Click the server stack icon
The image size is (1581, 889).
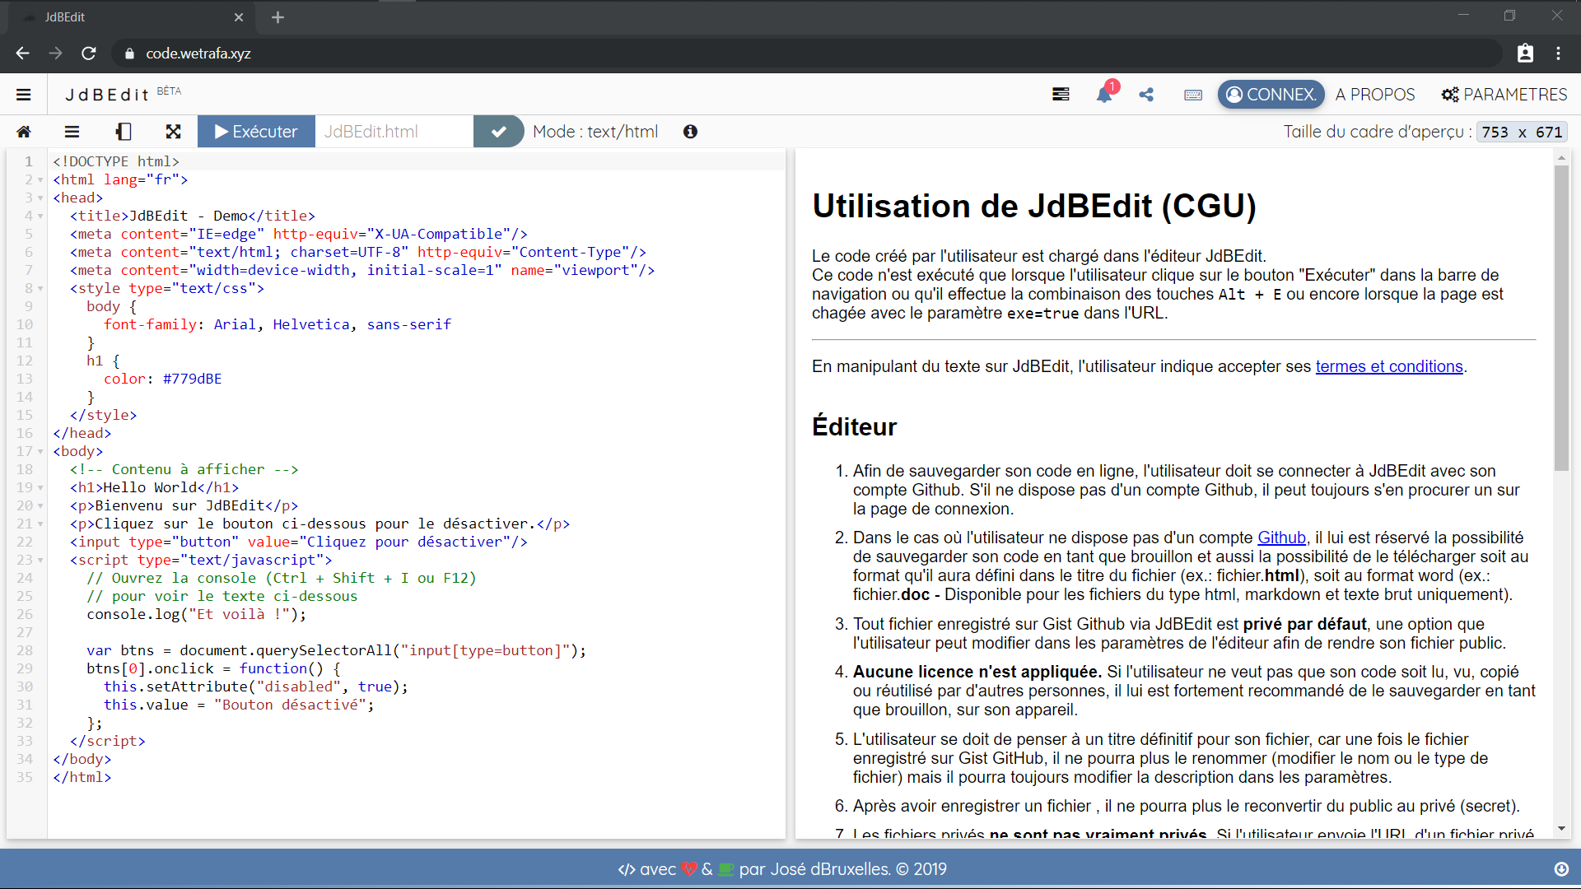click(x=1061, y=95)
